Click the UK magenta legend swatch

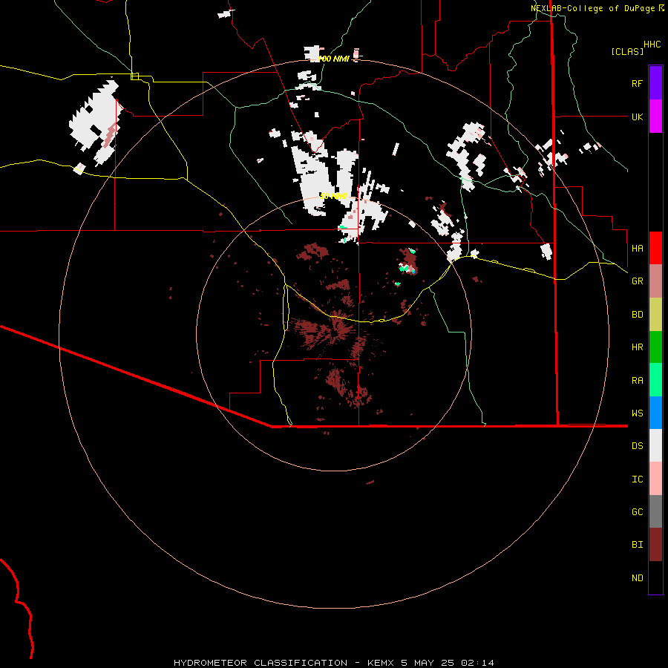pos(655,117)
